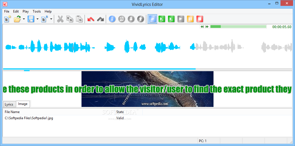Click the Softpedia preview image
The height and width of the screenshot is (146, 295).
(x=147, y=89)
